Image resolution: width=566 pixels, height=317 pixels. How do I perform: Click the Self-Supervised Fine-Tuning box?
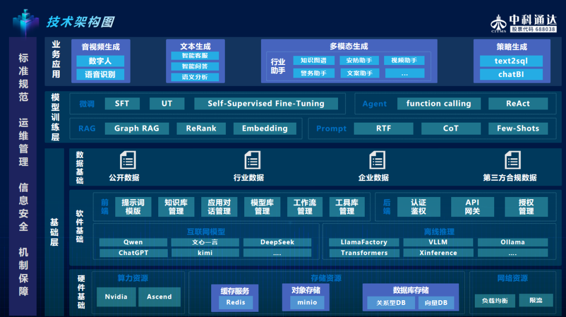[266, 104]
